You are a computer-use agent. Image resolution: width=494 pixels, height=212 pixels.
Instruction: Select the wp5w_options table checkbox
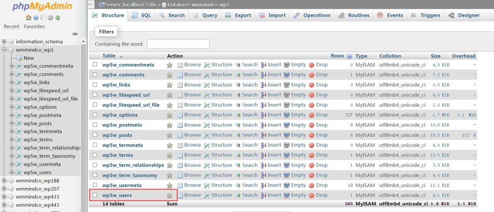(95, 114)
